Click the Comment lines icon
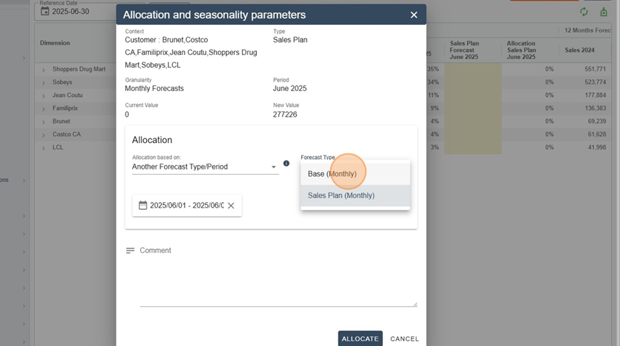The width and height of the screenshot is (620, 346). click(130, 250)
